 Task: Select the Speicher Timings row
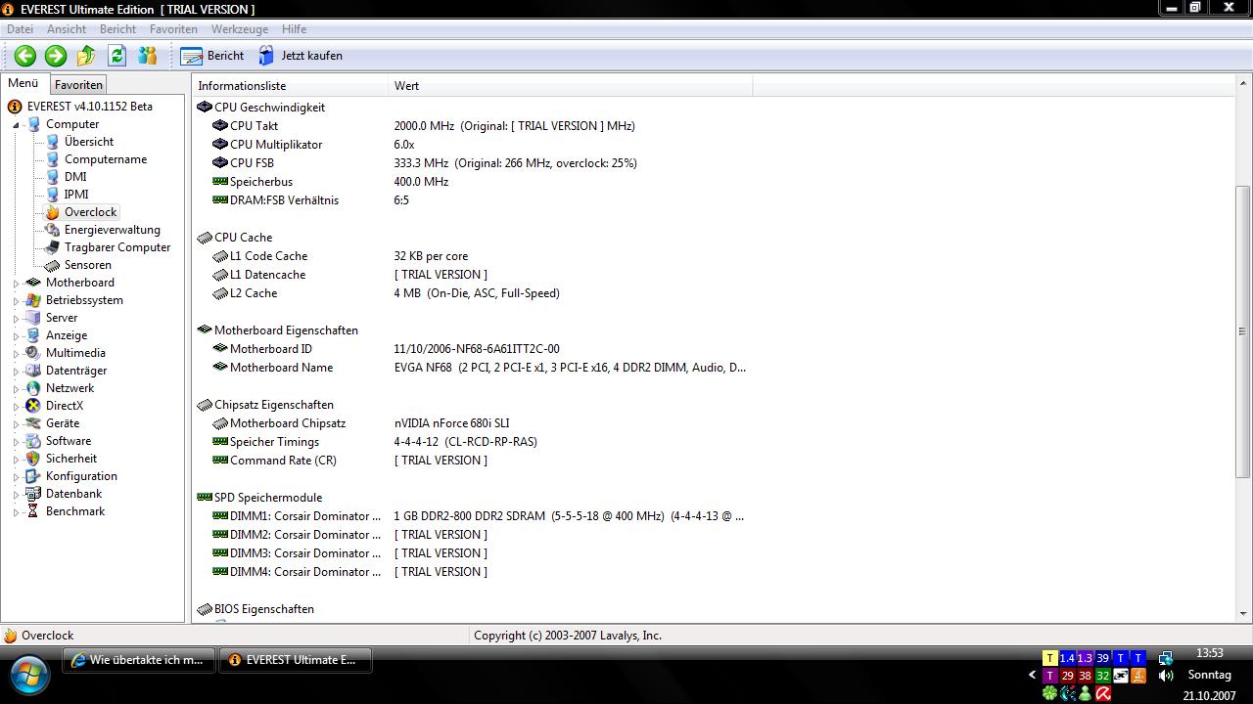(x=472, y=442)
